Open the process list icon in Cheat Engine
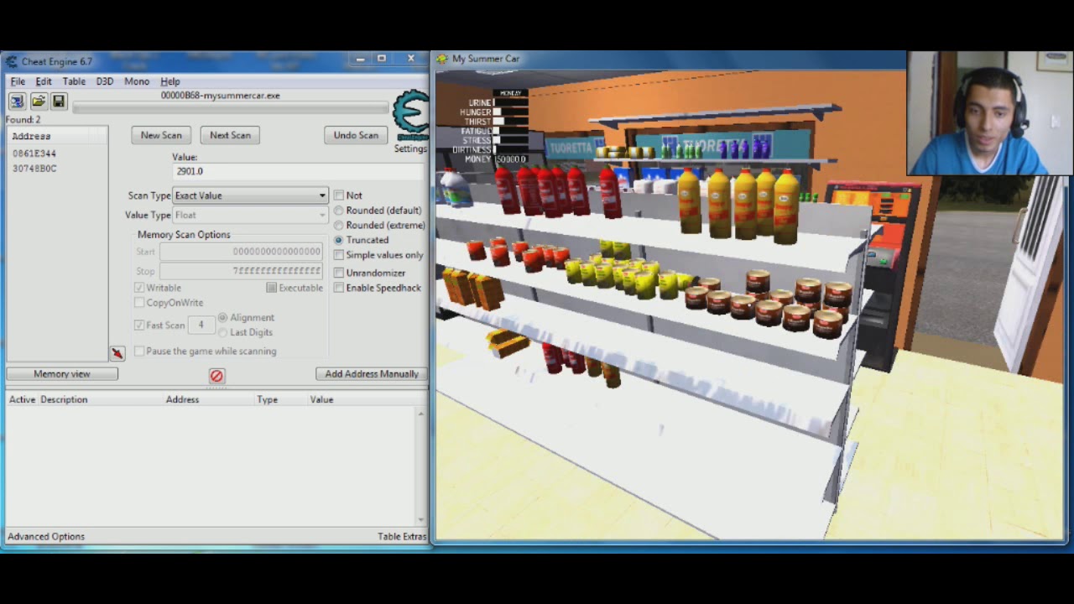Image resolution: width=1074 pixels, height=604 pixels. [x=17, y=102]
